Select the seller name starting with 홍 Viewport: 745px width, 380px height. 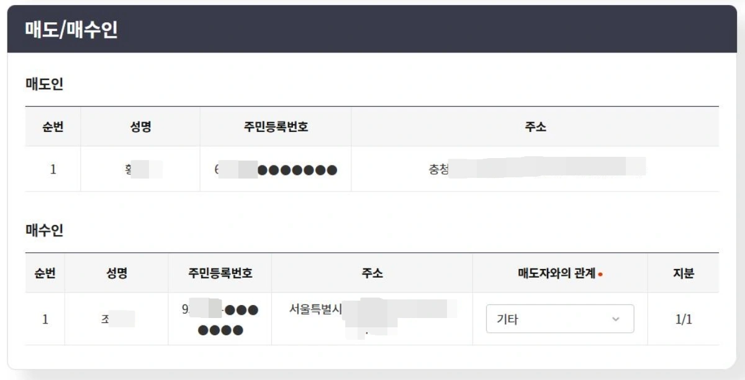click(140, 169)
